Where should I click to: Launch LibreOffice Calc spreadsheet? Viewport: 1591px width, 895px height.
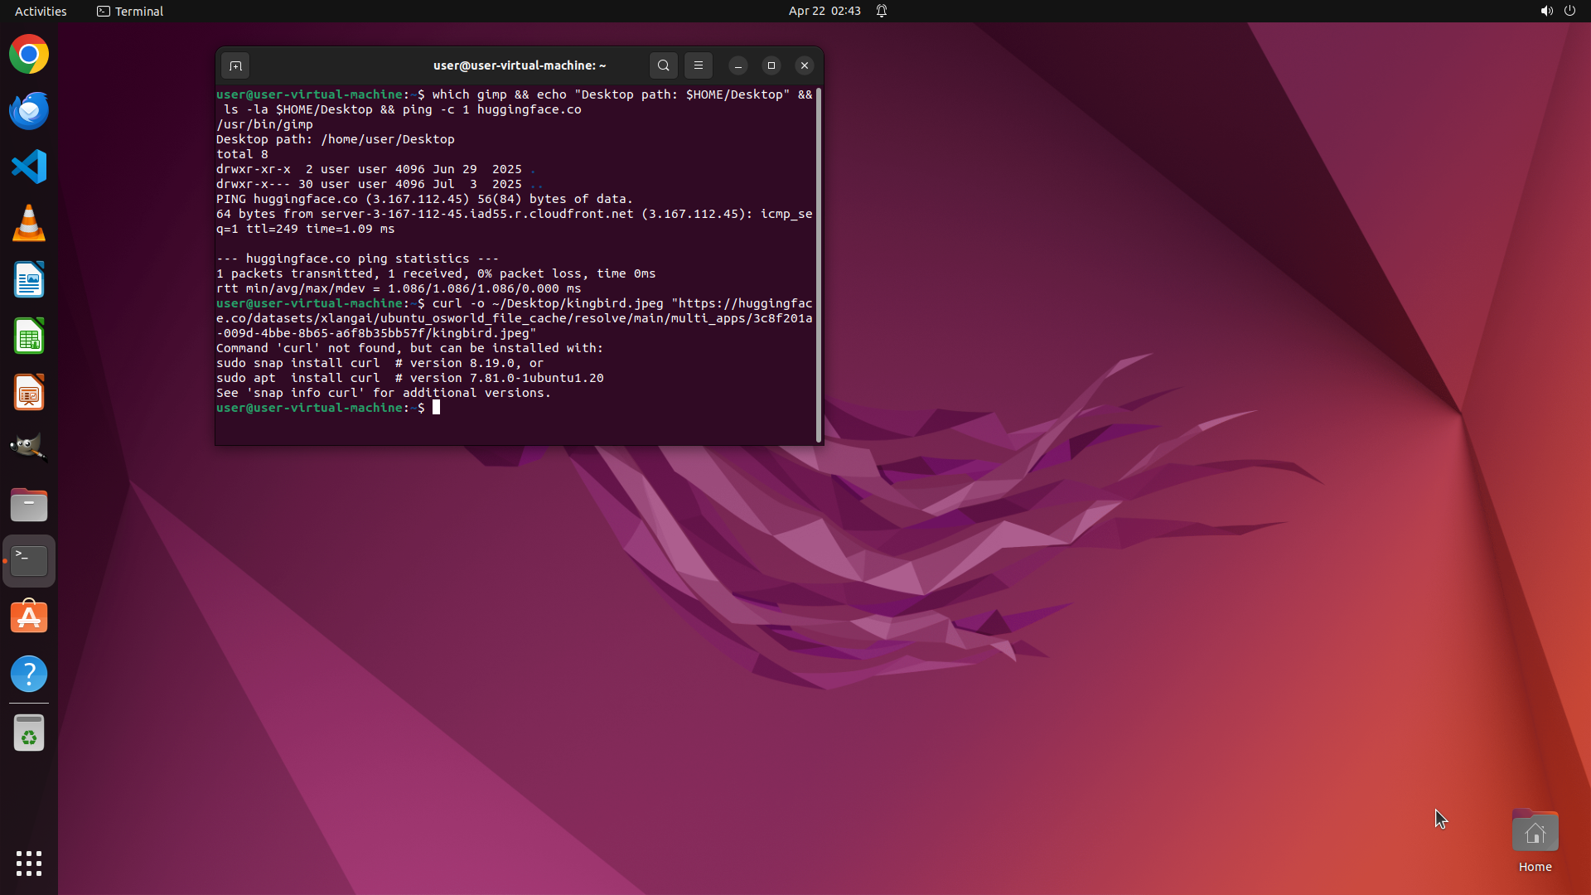click(x=29, y=336)
